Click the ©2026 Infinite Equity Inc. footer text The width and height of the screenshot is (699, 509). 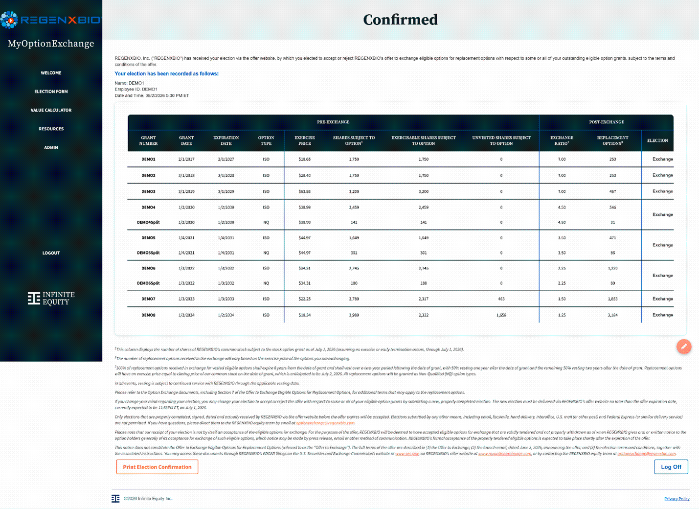pyautogui.click(x=148, y=499)
